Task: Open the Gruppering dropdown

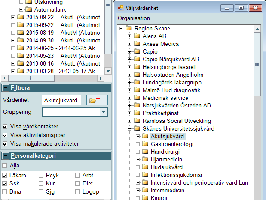Action: (104, 112)
